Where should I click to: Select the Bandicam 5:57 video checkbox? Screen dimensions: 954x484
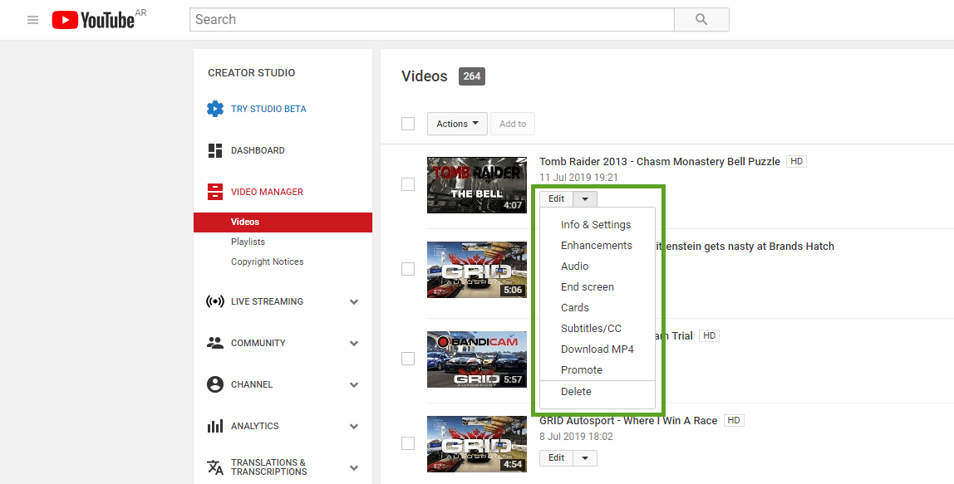(408, 359)
